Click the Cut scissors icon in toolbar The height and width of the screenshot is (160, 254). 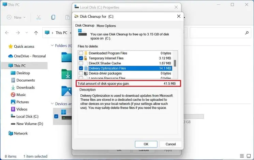pos(39,17)
